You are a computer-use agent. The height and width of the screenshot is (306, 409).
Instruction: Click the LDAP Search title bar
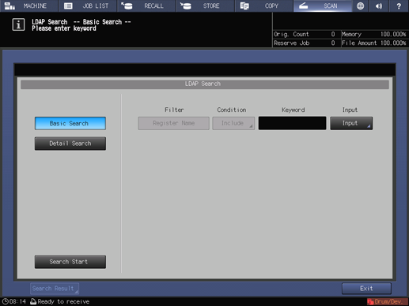tap(205, 84)
